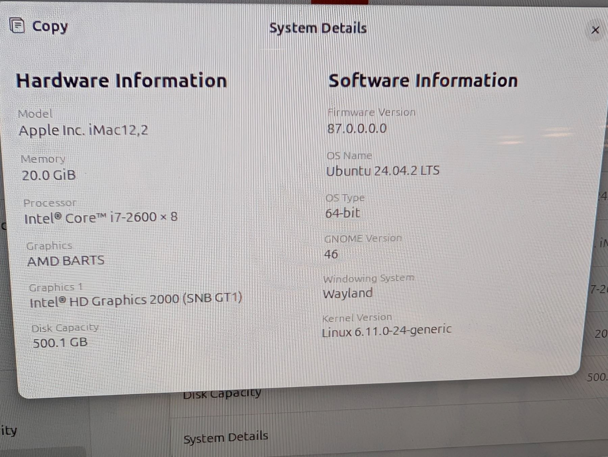Click the Software Information heading

(x=423, y=81)
